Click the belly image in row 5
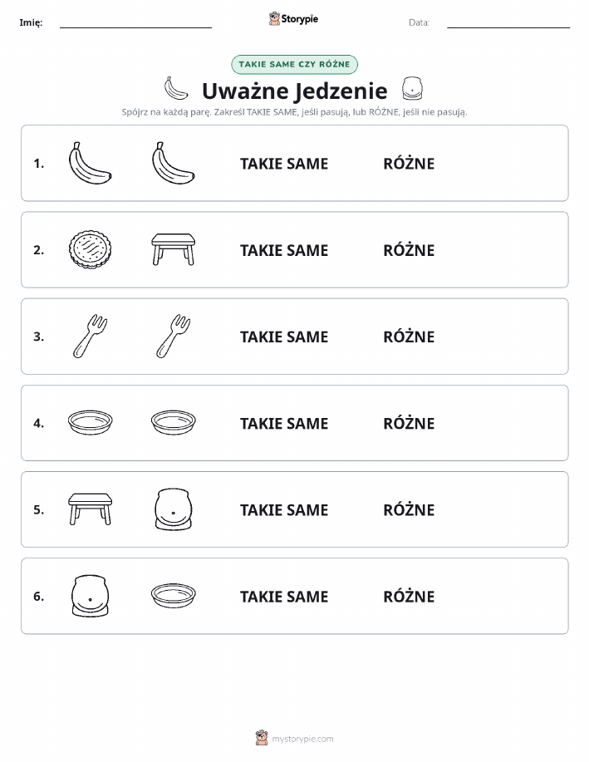This screenshot has width=589, height=762. pyautogui.click(x=173, y=509)
